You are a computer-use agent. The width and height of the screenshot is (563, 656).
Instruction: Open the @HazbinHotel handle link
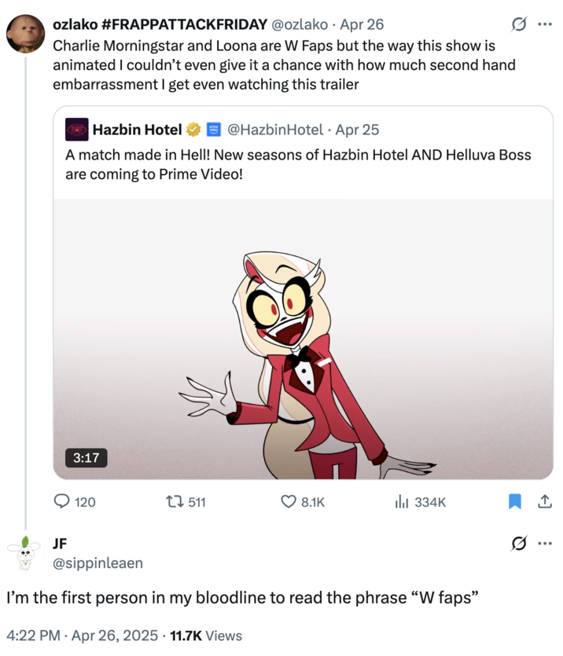(x=275, y=130)
